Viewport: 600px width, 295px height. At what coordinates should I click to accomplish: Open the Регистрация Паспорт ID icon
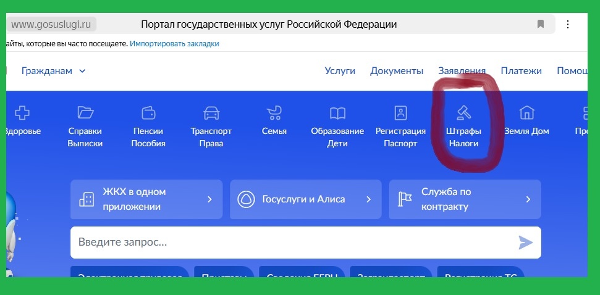click(400, 113)
